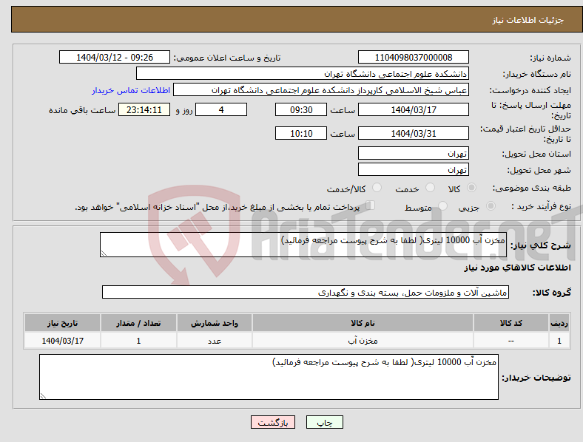
Task: Click the تاریخ نیاز column header
Action: (62, 323)
